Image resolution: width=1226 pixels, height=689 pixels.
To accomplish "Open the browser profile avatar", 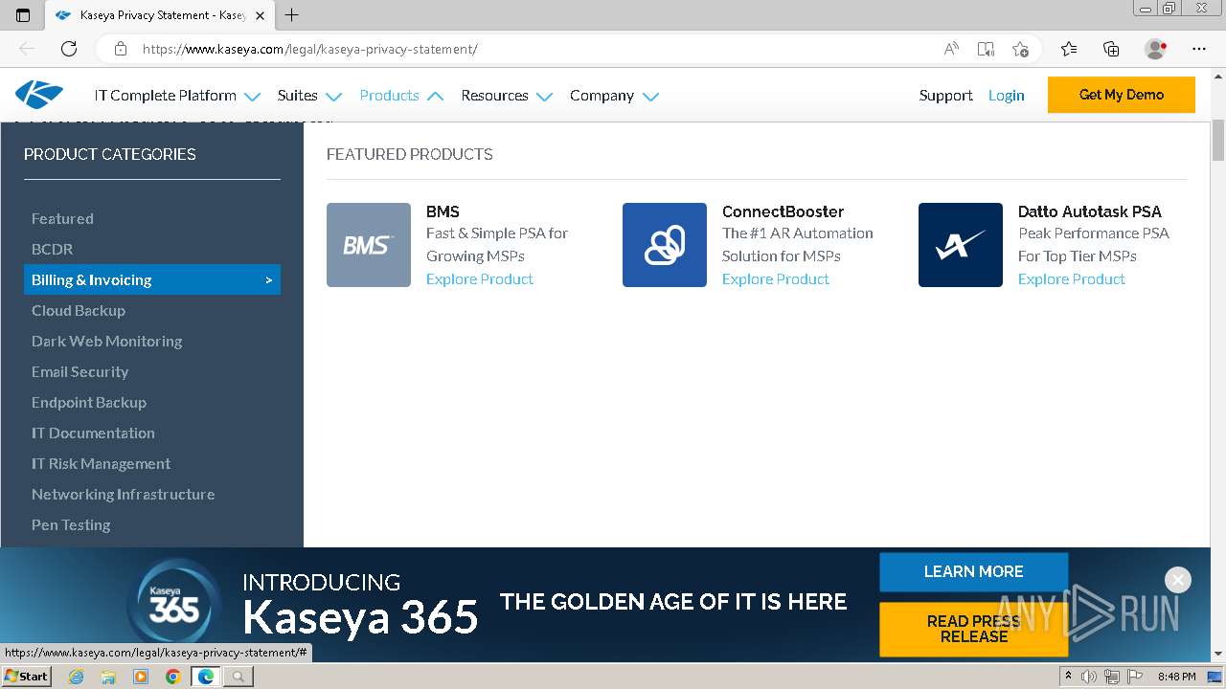I will pyautogui.click(x=1156, y=49).
